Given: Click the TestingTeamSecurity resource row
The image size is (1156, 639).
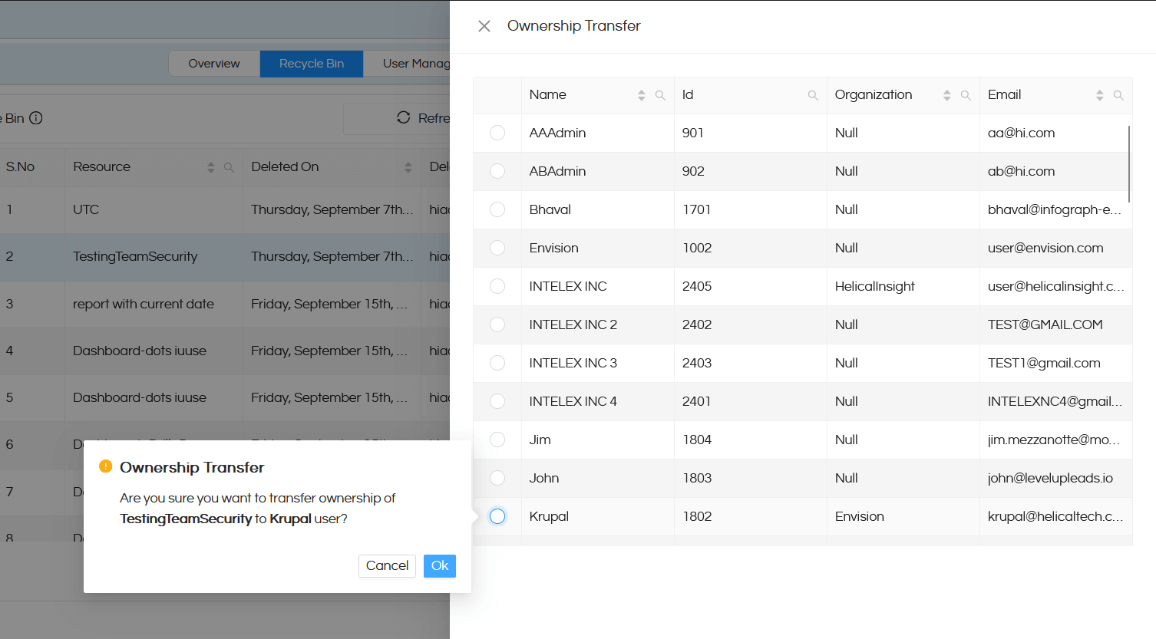Looking at the screenshot, I should (225, 256).
